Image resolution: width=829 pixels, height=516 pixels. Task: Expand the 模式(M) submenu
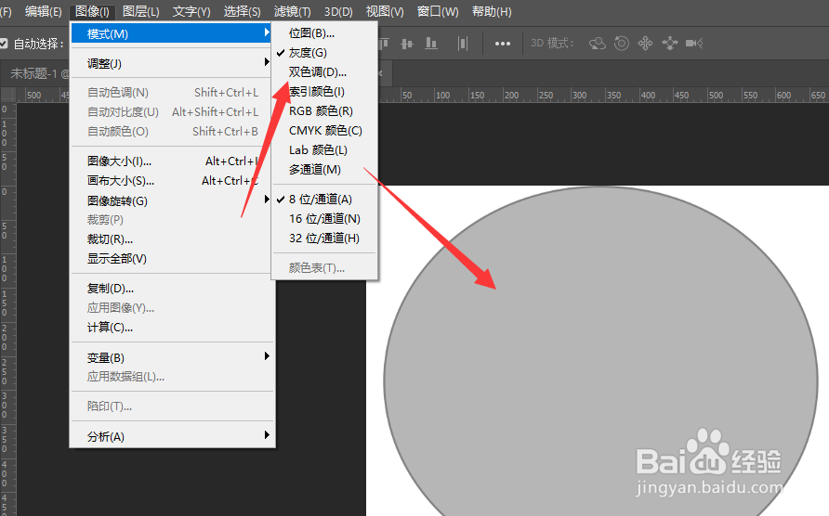[x=172, y=33]
